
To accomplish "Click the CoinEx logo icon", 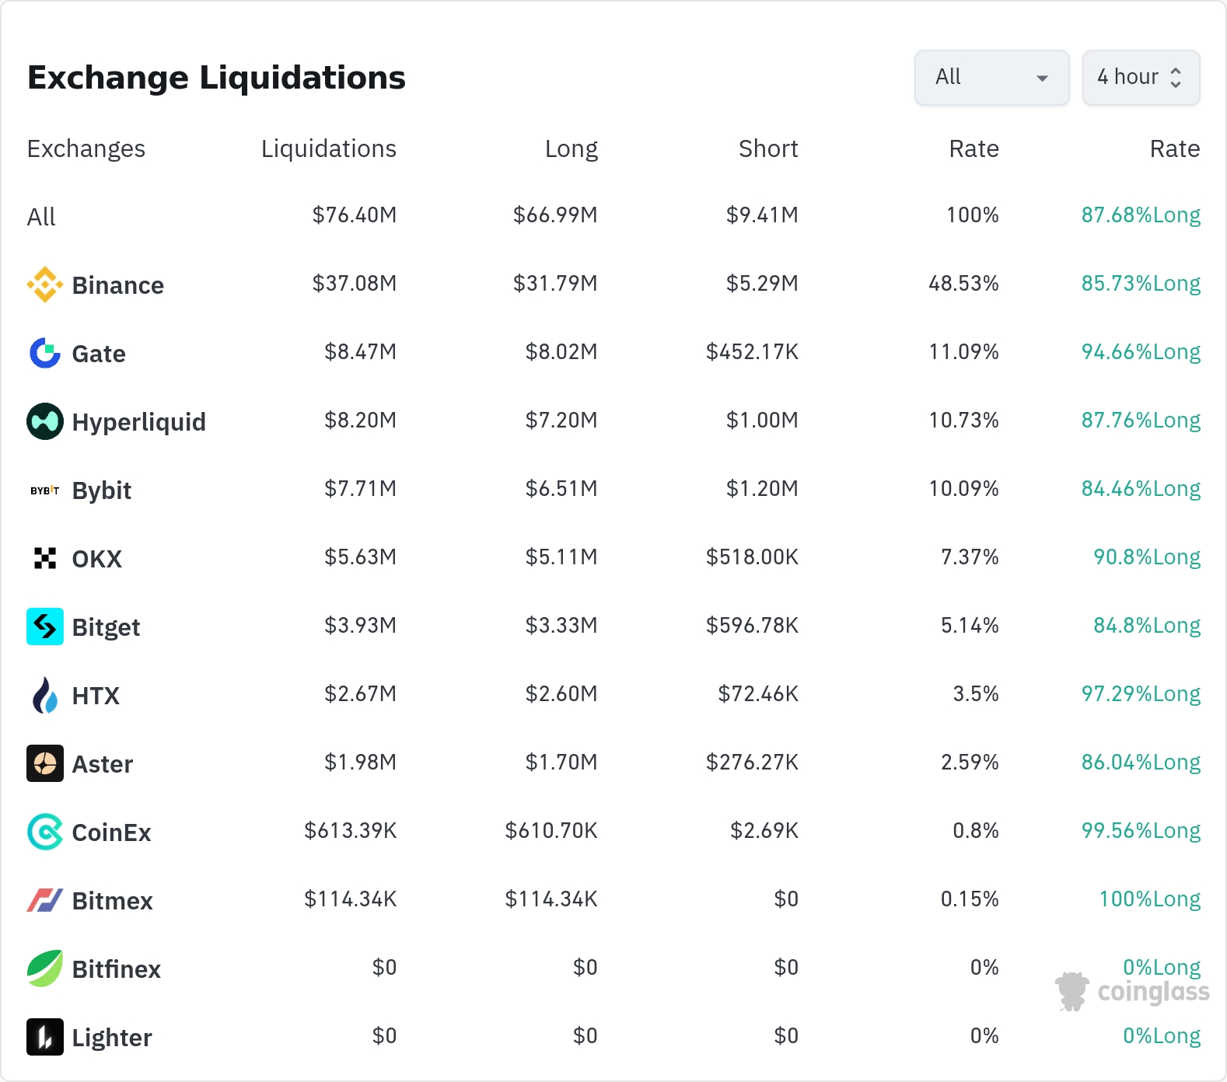I will click(45, 832).
